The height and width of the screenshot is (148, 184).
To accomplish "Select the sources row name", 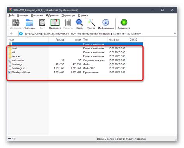I will [x=16, y=56].
